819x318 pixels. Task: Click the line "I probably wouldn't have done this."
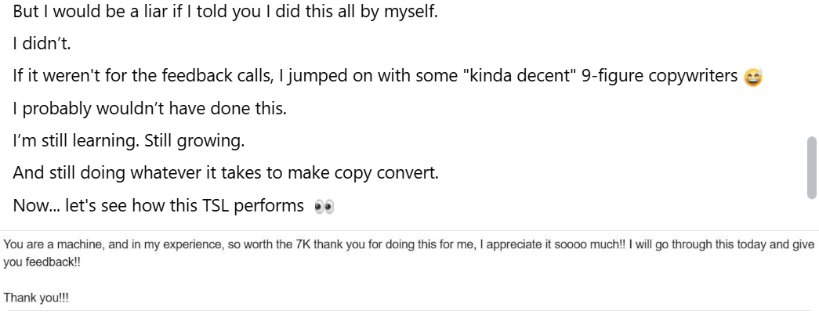(150, 108)
